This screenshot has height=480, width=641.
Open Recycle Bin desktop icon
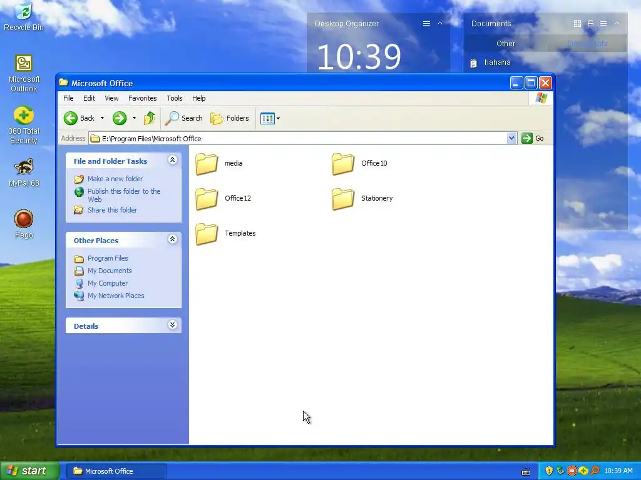24,16
